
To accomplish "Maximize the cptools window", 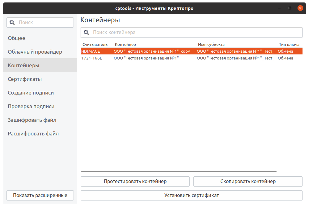I will (x=290, y=8).
